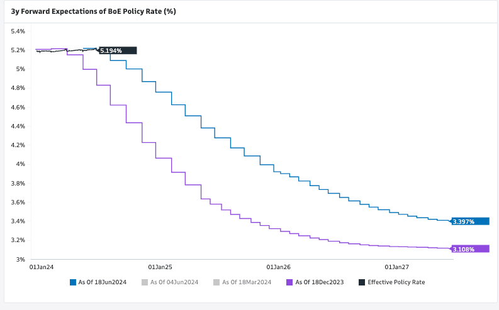Click the blue 18Jun2024 legend swatch
This screenshot has height=310, width=499.
73,282
